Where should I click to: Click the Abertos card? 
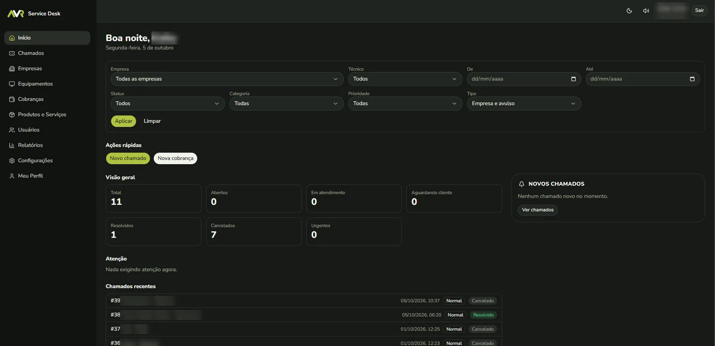[253, 199]
